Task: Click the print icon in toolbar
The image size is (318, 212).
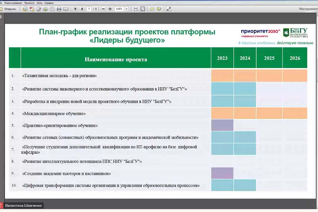Action: pyautogui.click(x=59, y=9)
